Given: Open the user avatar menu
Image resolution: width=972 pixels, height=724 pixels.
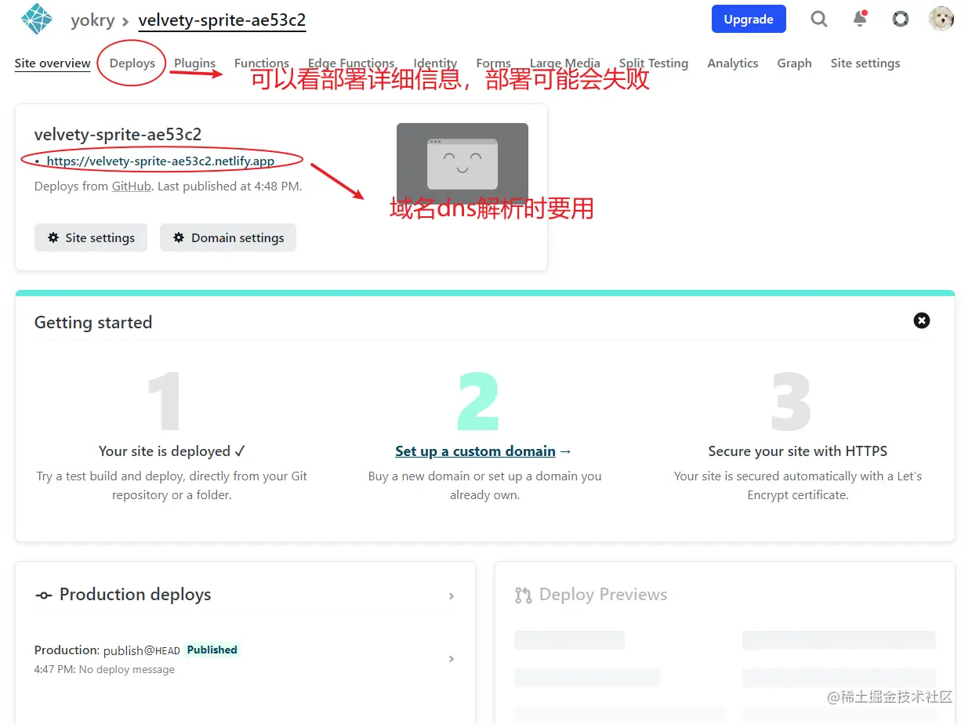Looking at the screenshot, I should (x=941, y=19).
